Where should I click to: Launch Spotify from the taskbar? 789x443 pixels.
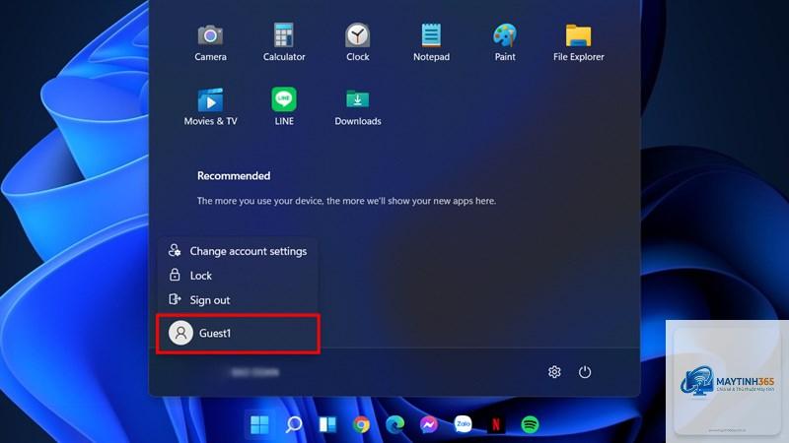click(x=530, y=424)
